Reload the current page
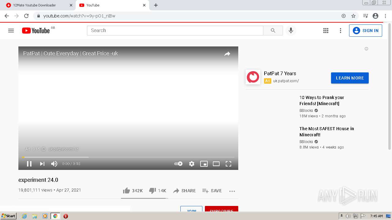The height and width of the screenshot is (220, 392). coord(26,16)
